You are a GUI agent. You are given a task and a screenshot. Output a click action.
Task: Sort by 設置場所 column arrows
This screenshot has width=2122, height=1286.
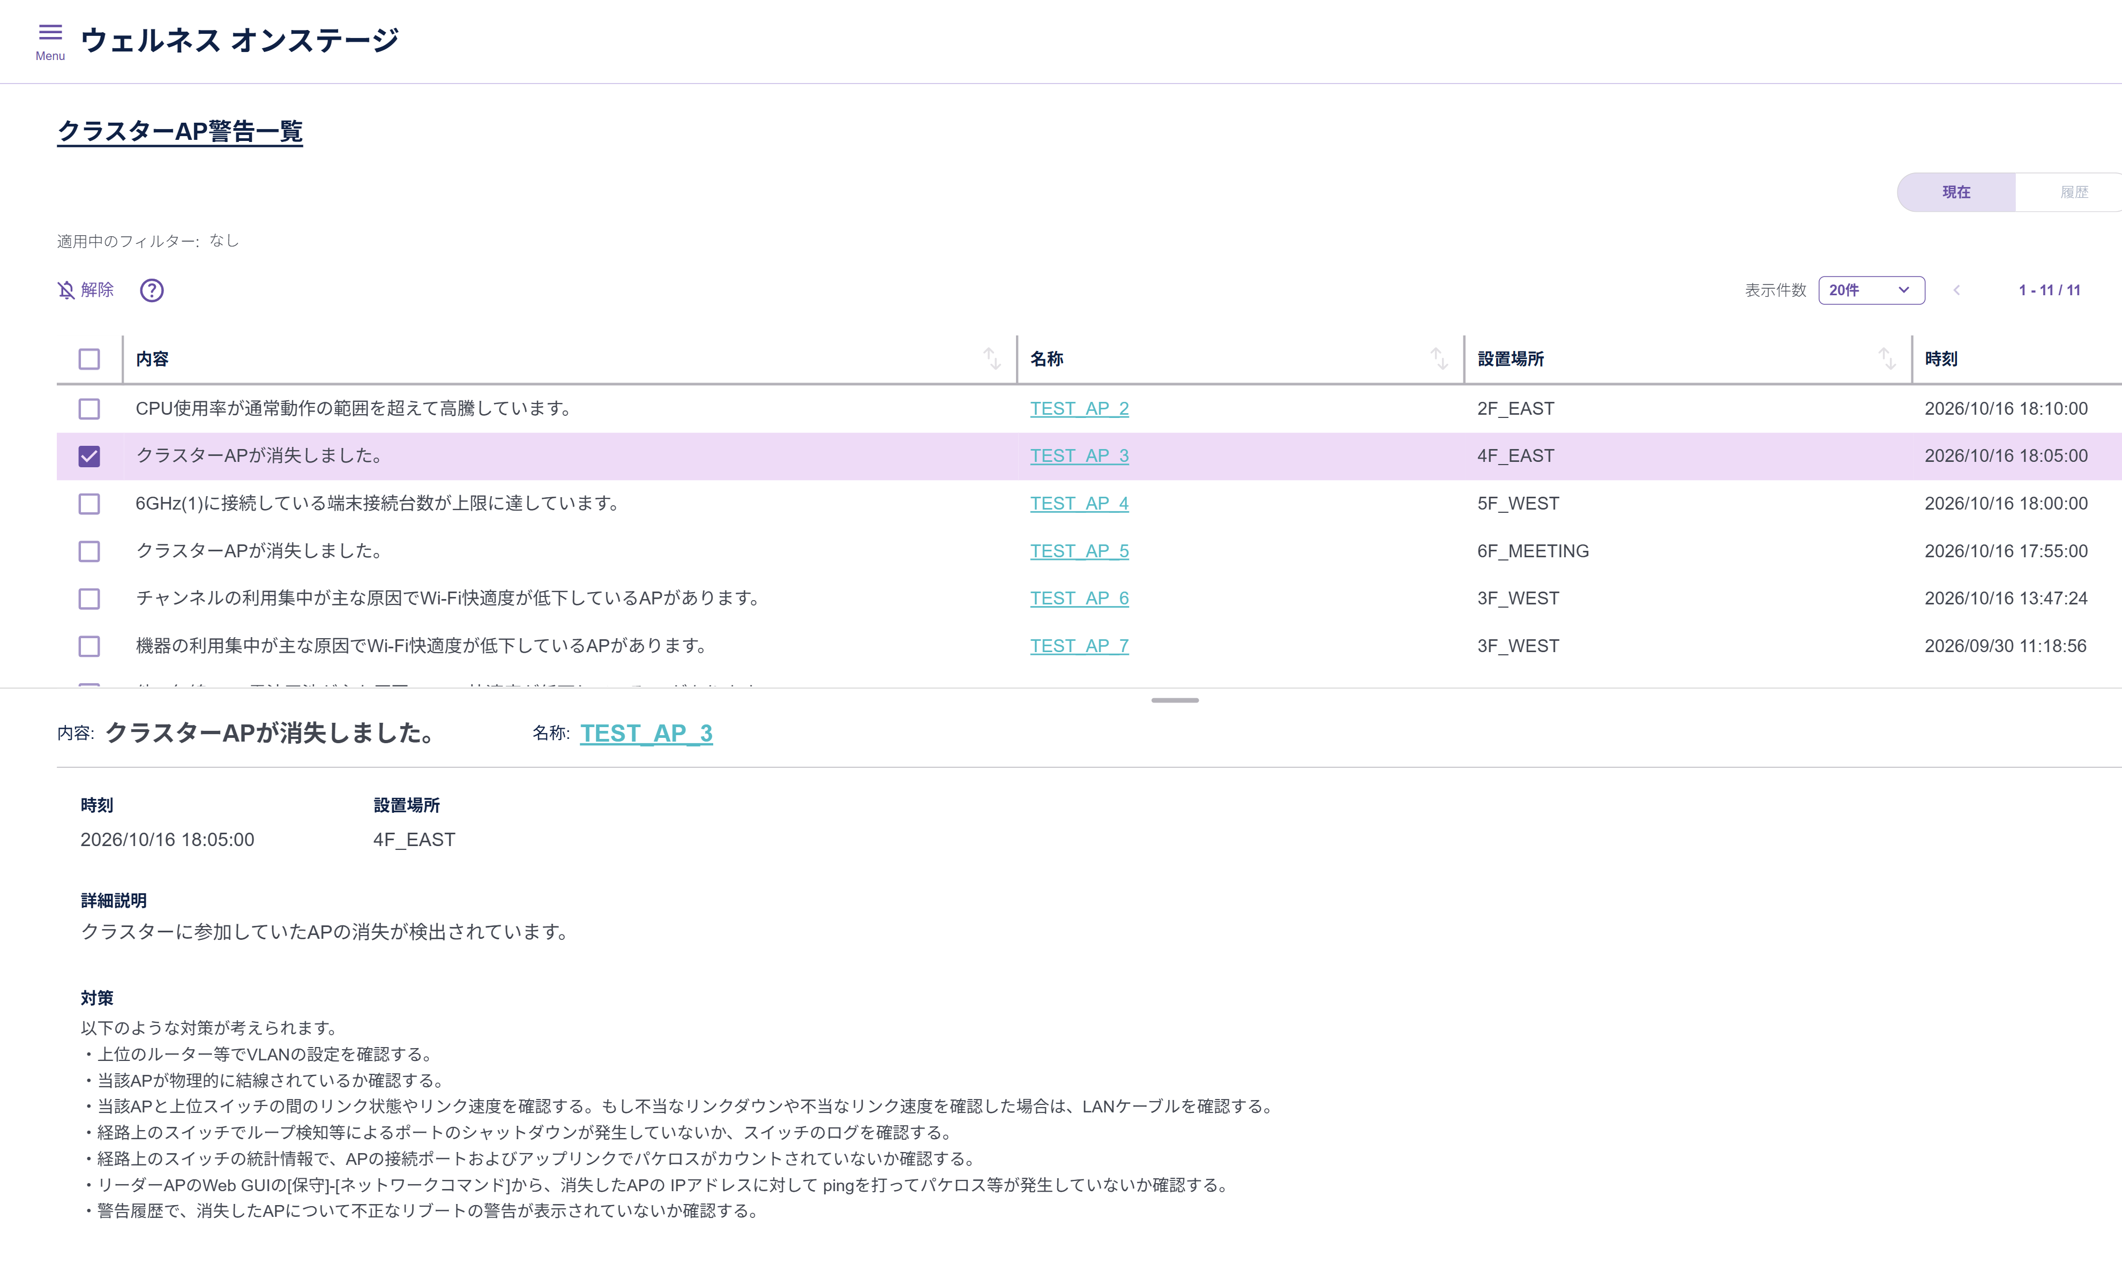pyautogui.click(x=1887, y=358)
